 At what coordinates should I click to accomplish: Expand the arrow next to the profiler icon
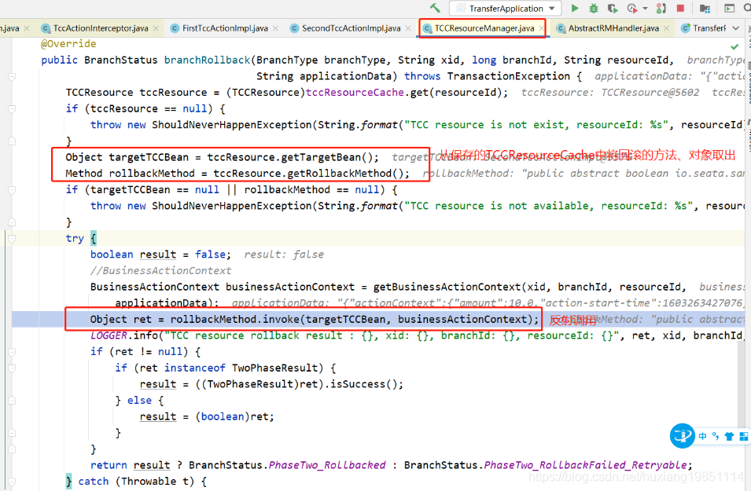(x=645, y=9)
